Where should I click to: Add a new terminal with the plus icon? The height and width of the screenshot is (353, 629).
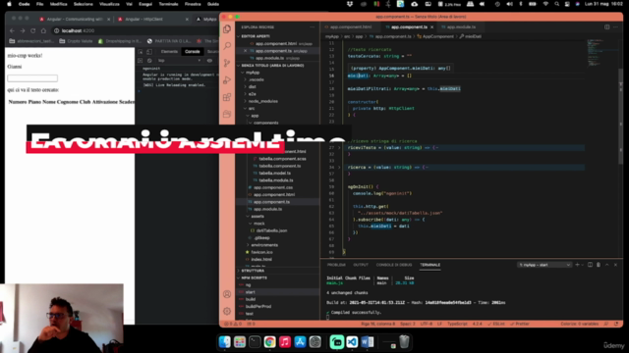point(577,265)
